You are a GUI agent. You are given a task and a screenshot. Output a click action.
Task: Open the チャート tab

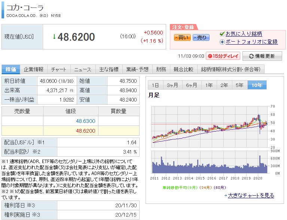[x=59, y=69]
